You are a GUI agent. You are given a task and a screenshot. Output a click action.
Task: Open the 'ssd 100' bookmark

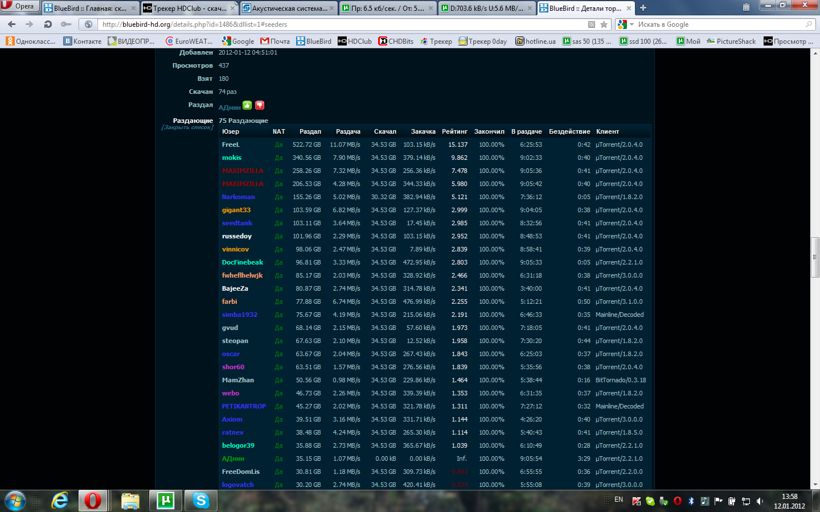pyautogui.click(x=643, y=41)
